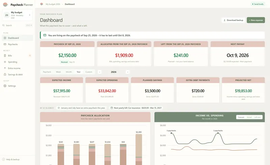Screen dimensions: 270x165
Task: Click the Saved locally status badge
Action: tap(258, 4)
